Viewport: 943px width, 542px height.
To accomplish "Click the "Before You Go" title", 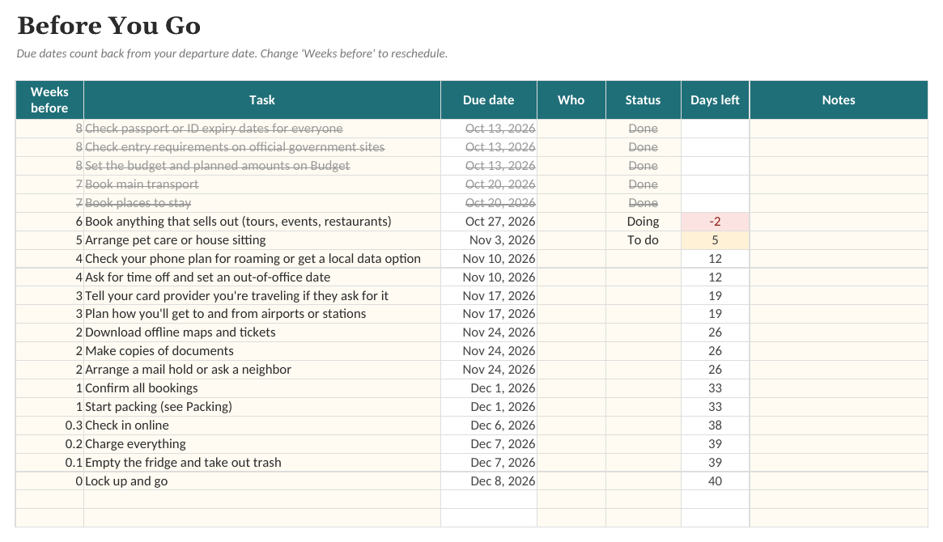I will coord(108,26).
